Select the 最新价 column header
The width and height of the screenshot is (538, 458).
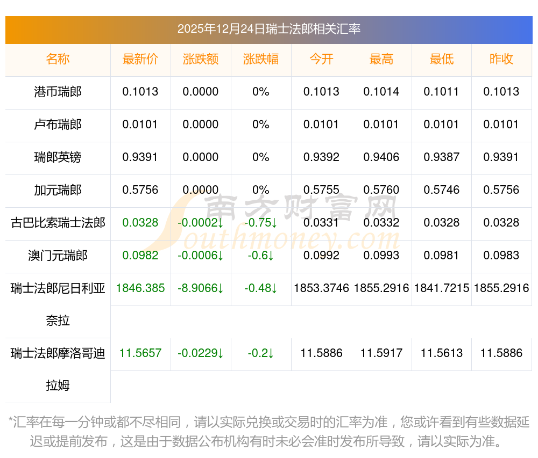click(140, 59)
